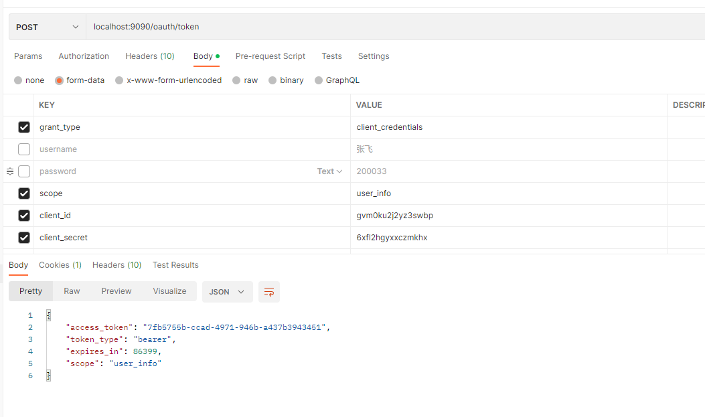Viewport: 705px width, 417px height.
Task: Click the 张飞 value cell
Action: click(x=509, y=149)
